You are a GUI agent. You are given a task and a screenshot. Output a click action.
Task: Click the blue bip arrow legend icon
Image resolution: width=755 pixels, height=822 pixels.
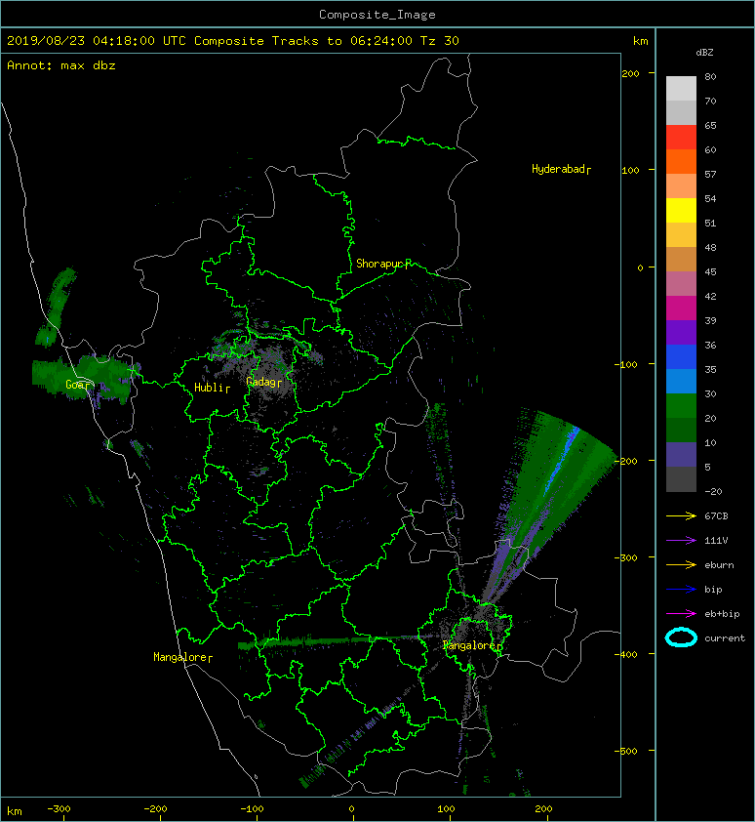click(681, 590)
